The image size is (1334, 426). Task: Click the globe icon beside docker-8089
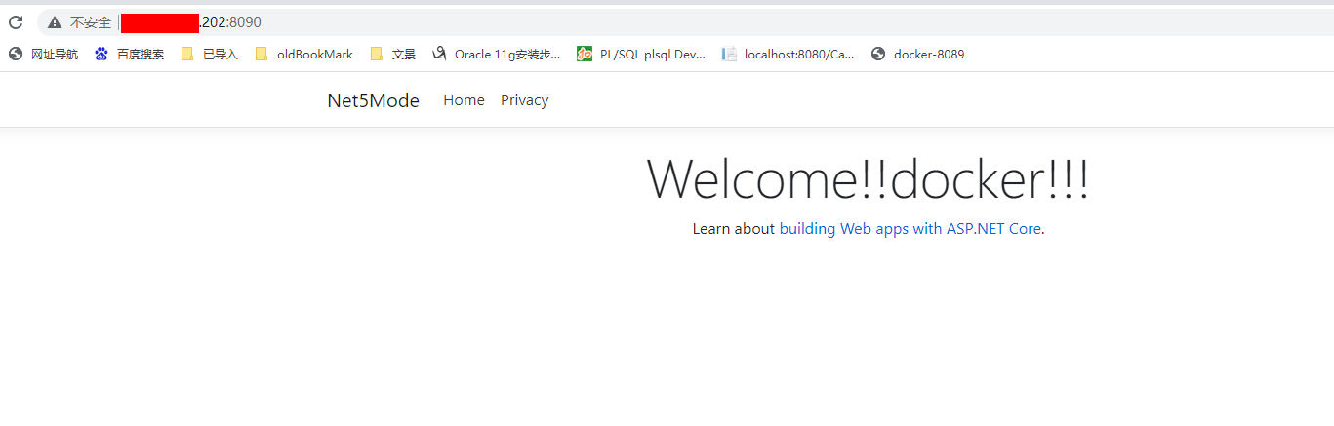point(878,55)
